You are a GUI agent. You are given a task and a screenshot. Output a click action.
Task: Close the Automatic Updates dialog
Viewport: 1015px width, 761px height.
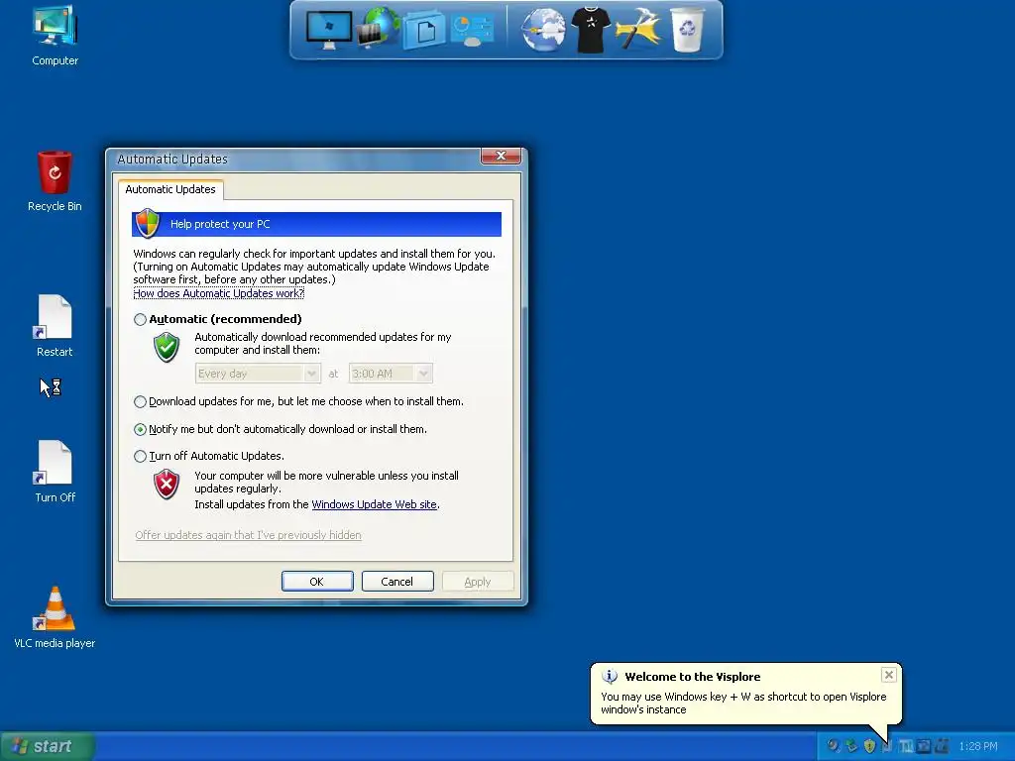(x=501, y=156)
